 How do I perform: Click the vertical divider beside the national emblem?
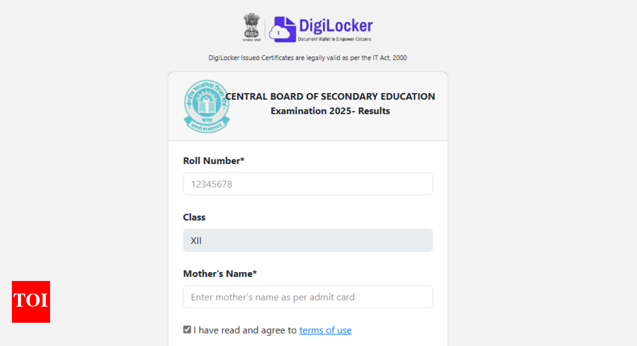(265, 28)
